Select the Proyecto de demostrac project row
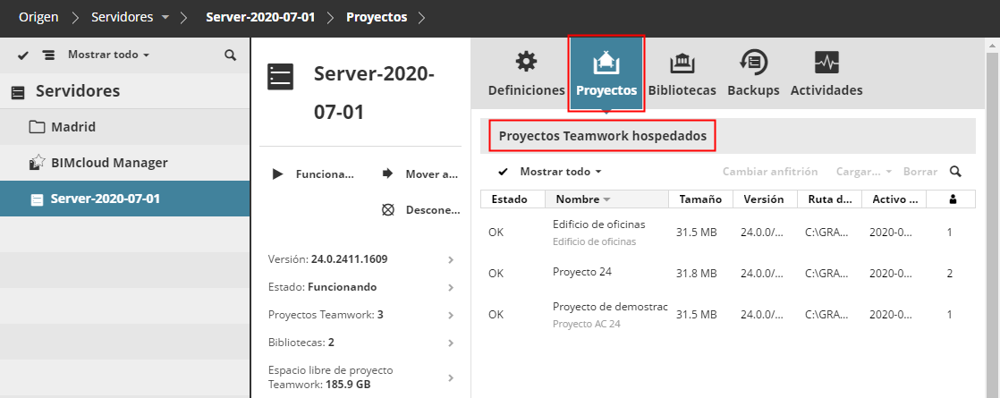The height and width of the screenshot is (398, 1000). click(x=728, y=315)
